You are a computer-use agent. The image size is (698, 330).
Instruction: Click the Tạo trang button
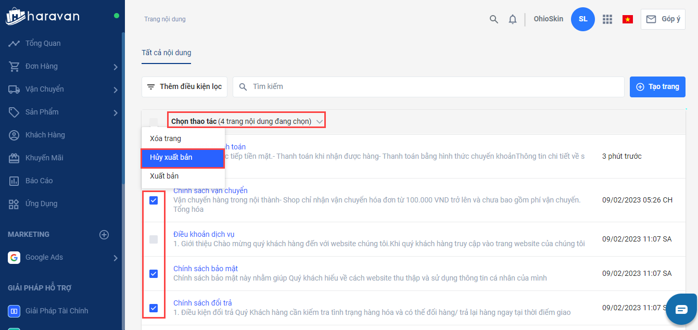coord(657,87)
